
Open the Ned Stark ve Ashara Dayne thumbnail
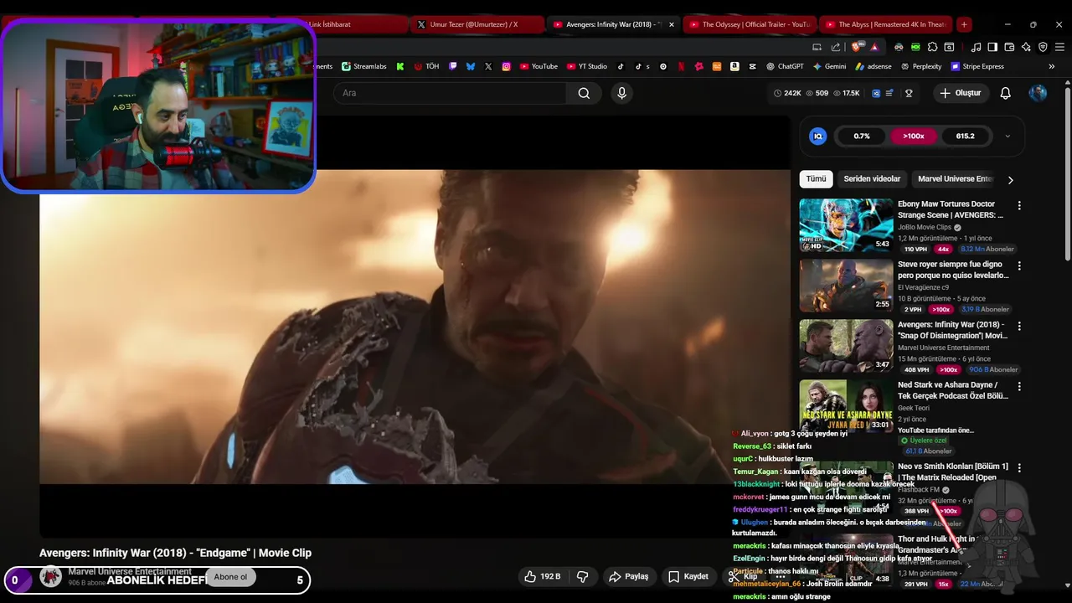[x=846, y=405]
